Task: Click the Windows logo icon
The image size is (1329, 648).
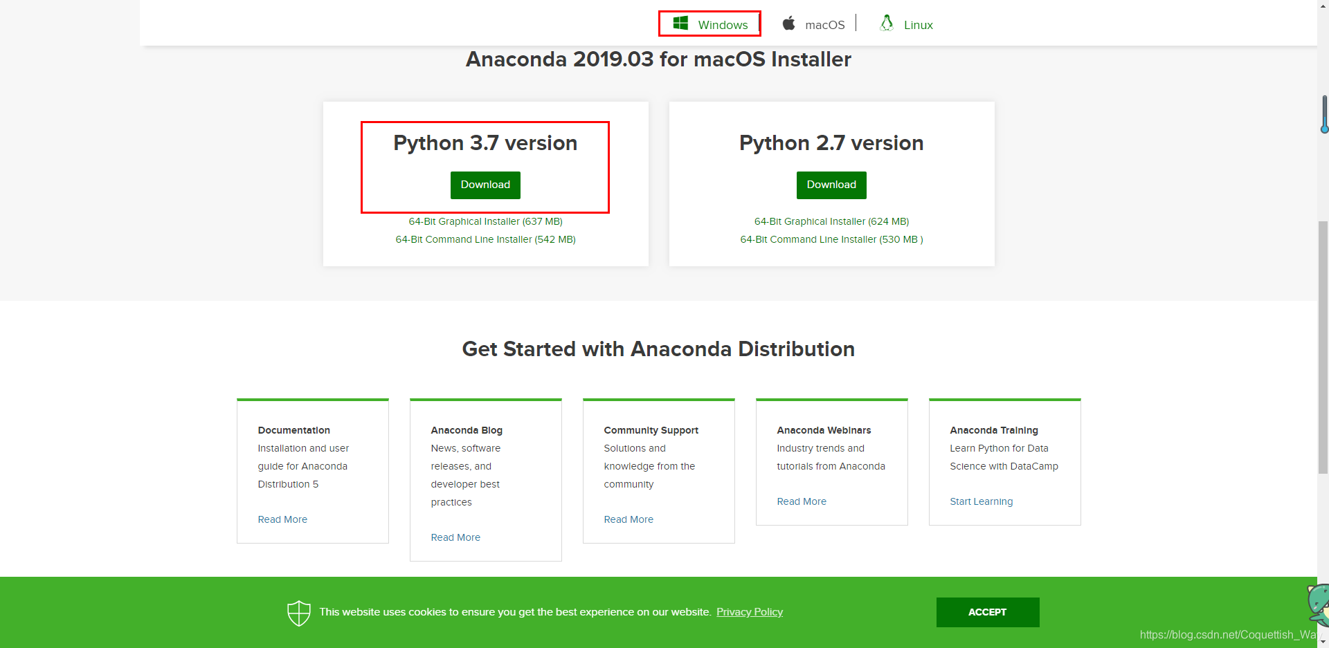Action: [680, 24]
